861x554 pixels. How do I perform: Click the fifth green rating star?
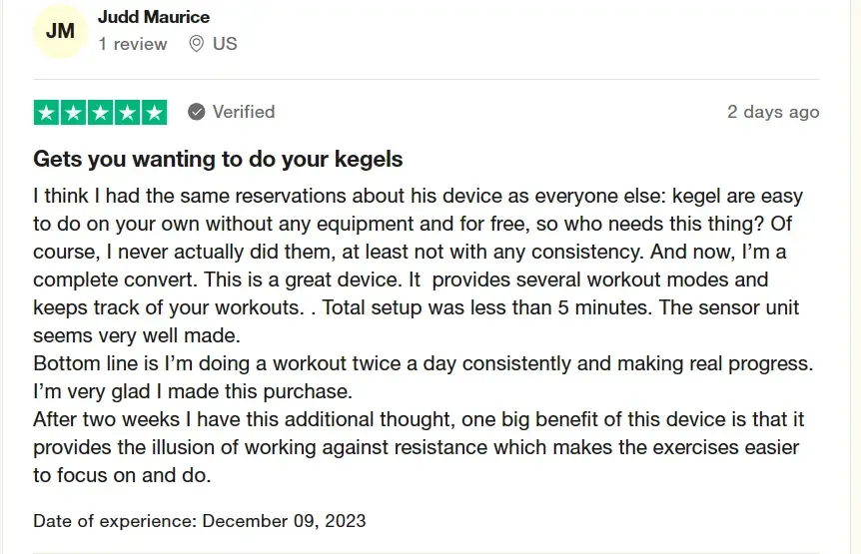click(x=155, y=112)
